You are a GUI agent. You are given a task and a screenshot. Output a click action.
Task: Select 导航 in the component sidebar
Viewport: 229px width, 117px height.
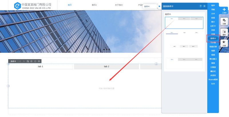[x=213, y=9]
